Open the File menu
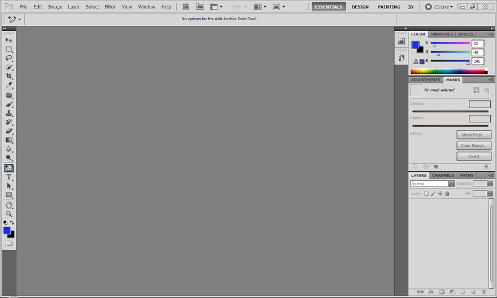This screenshot has width=497, height=298. [x=24, y=7]
